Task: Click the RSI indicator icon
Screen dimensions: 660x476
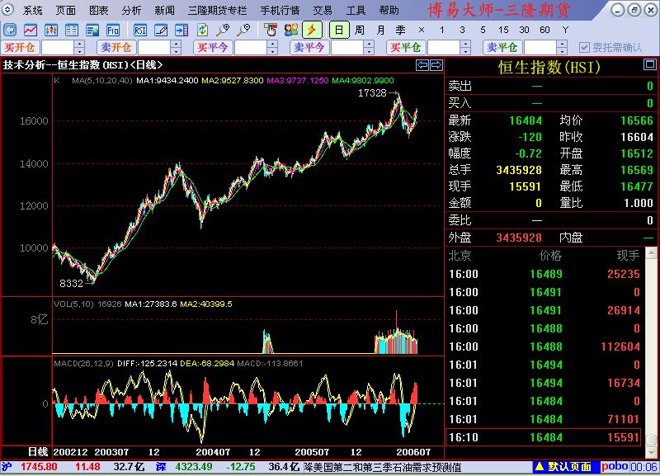Action: click(x=140, y=30)
